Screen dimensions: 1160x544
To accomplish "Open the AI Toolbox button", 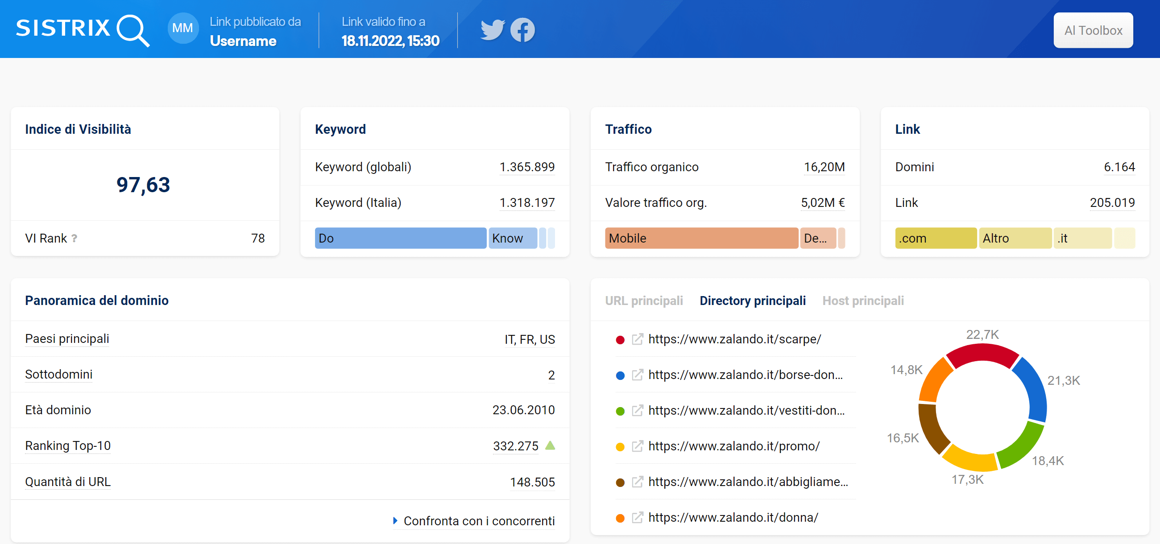I will [x=1093, y=30].
